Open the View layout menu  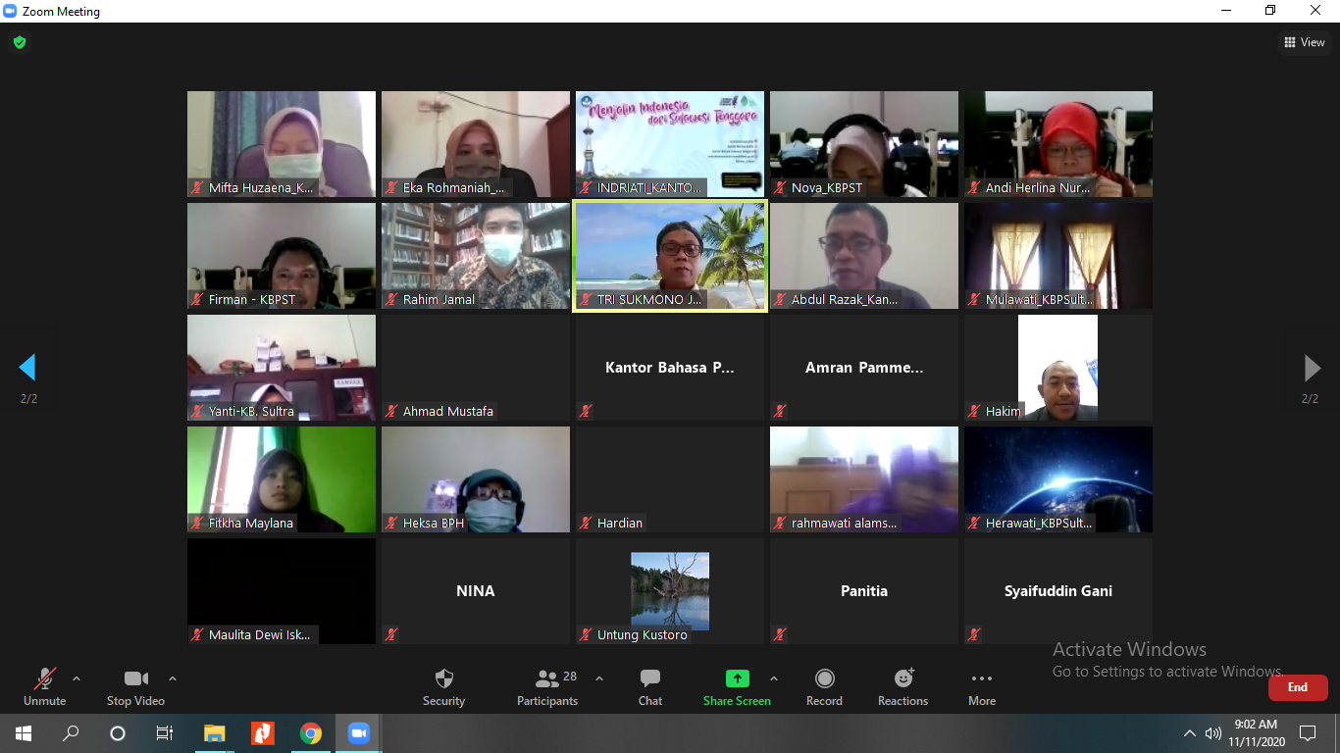tap(1304, 42)
